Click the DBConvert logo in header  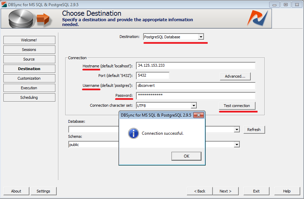pos(258,18)
